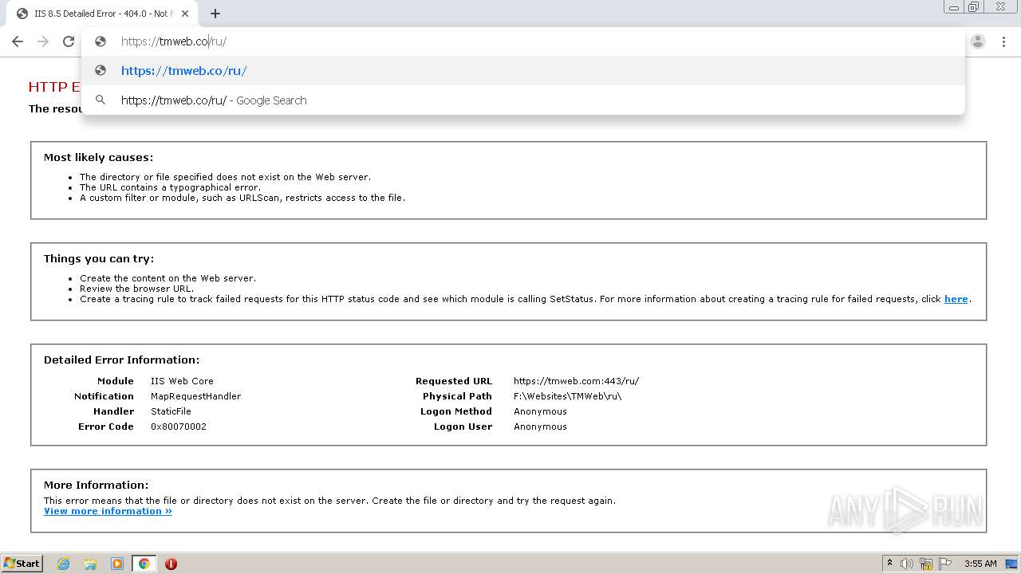The image size is (1021, 574).
Task: Open the network status tray icon
Action: coord(926,564)
